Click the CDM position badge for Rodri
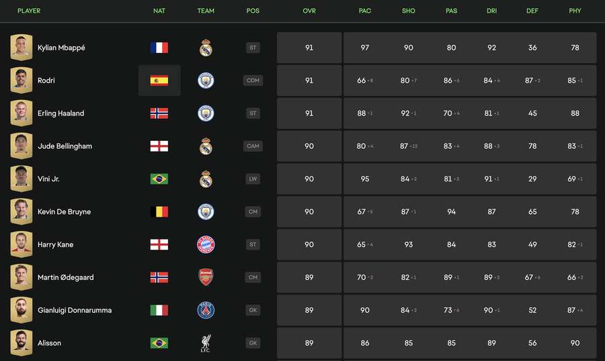Viewport: 605px width, 361px height. tap(253, 81)
